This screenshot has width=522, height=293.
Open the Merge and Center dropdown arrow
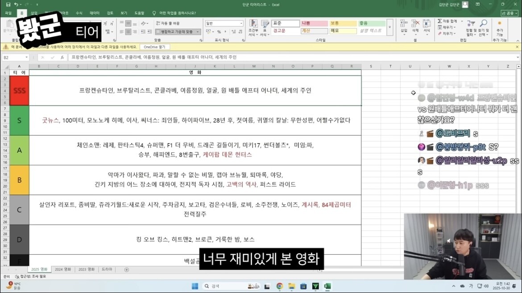pyautogui.click(x=198, y=32)
